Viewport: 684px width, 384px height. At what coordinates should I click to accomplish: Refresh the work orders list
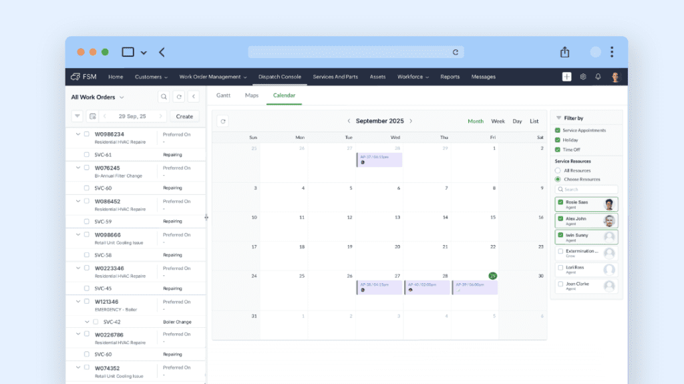coord(178,97)
